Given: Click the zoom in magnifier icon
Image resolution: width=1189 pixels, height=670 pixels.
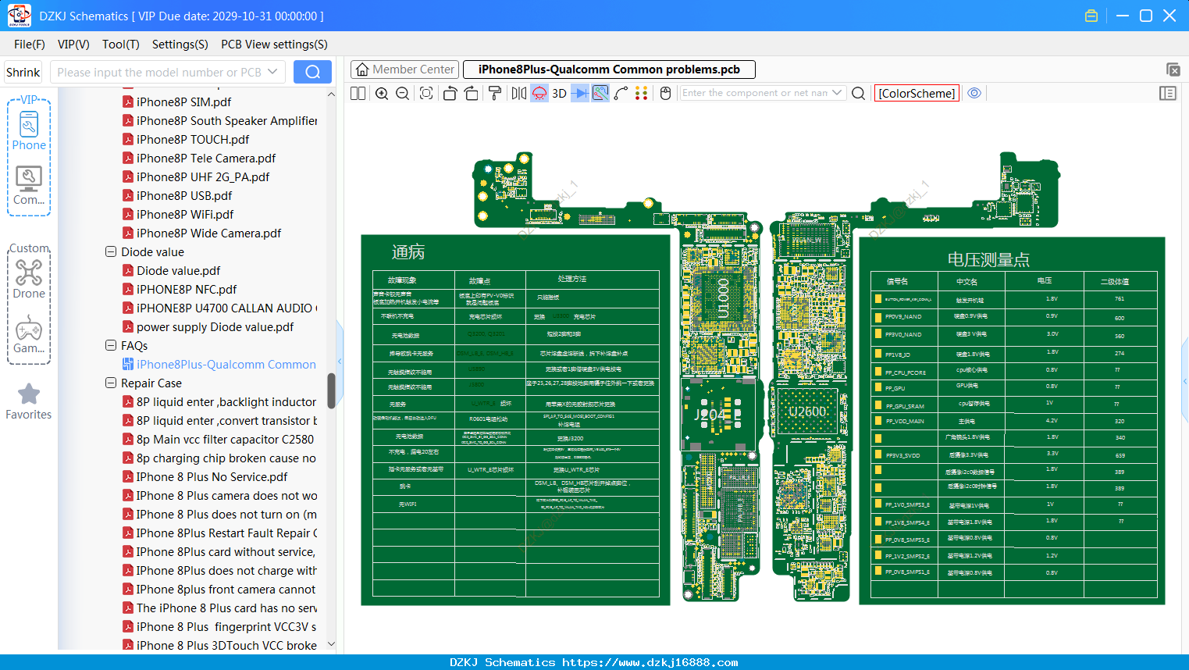Looking at the screenshot, I should tap(382, 94).
